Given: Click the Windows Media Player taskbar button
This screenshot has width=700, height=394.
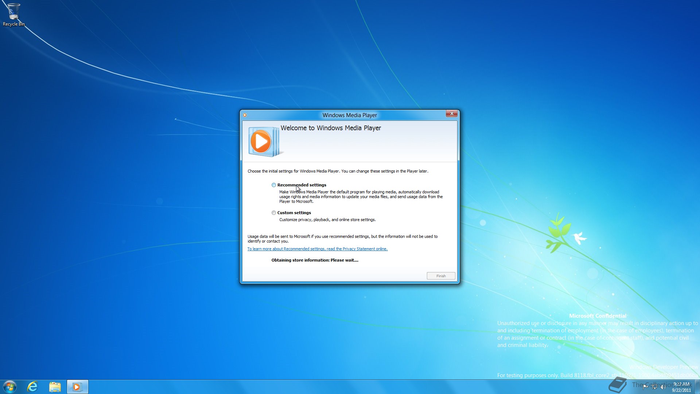Looking at the screenshot, I should [x=77, y=387].
